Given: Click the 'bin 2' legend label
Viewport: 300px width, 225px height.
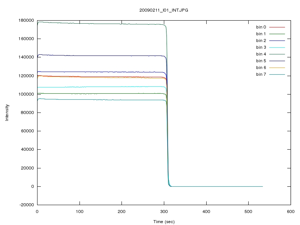Looking at the screenshot, I should tap(261, 40).
